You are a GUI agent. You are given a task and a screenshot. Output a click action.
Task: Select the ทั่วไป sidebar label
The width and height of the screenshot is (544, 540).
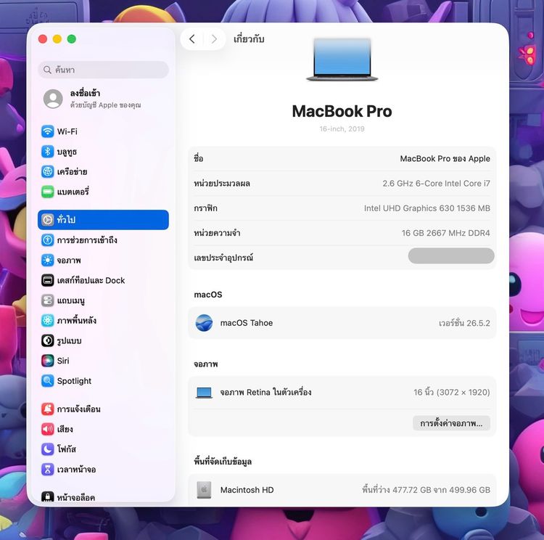click(66, 220)
